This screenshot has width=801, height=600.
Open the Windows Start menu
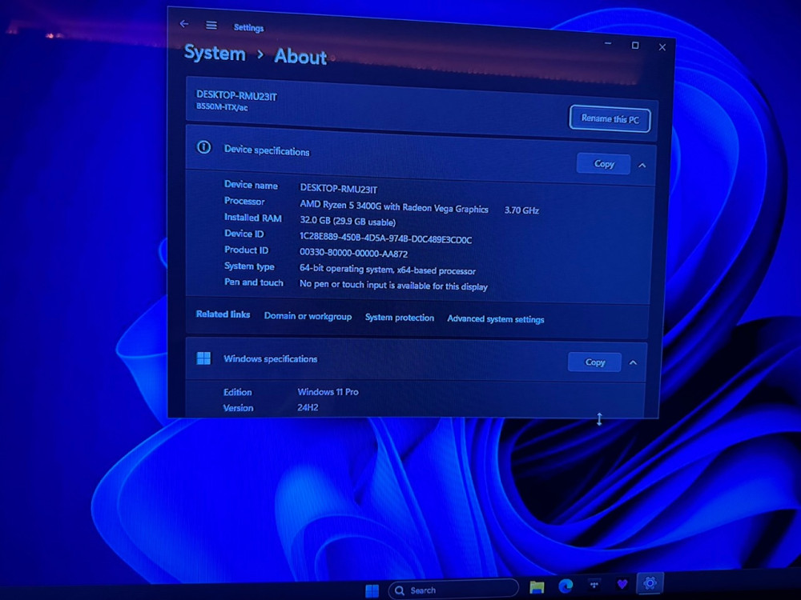[372, 590]
